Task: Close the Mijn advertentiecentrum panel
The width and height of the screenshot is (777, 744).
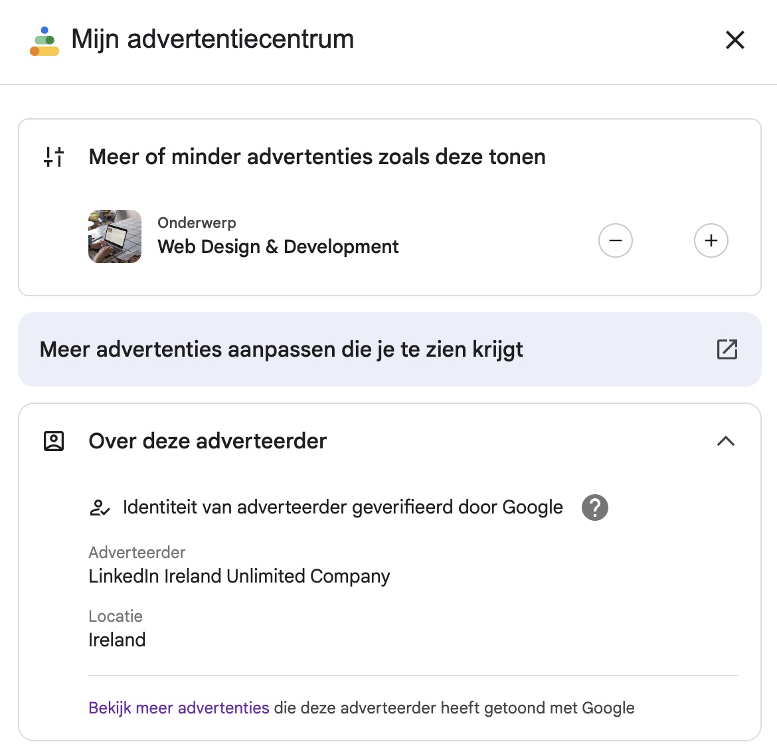Action: pyautogui.click(x=734, y=40)
